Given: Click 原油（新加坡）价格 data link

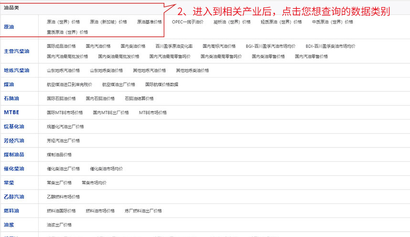Looking at the screenshot, I should click(x=108, y=22).
